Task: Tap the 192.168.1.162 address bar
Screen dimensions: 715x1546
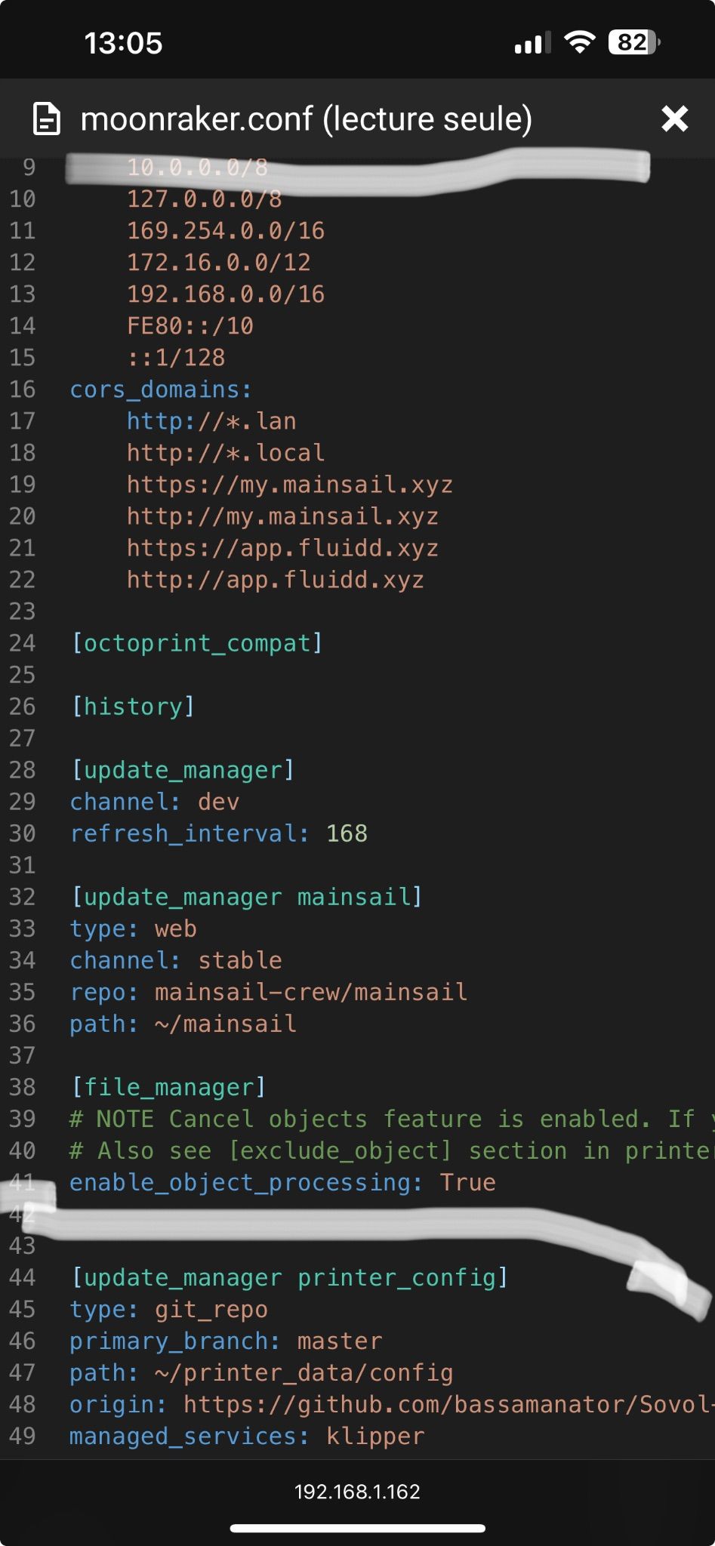Action: [357, 1492]
